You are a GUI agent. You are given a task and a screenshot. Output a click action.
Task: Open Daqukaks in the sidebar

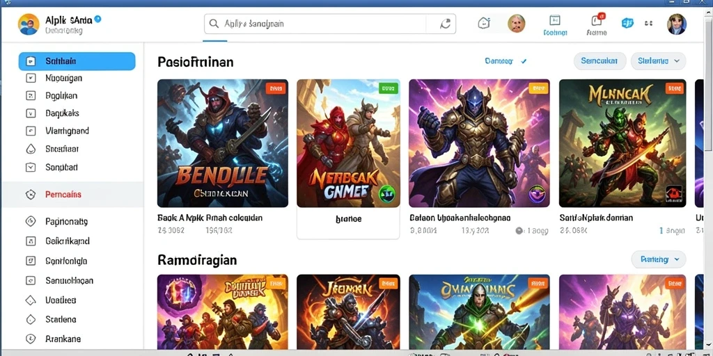click(62, 113)
